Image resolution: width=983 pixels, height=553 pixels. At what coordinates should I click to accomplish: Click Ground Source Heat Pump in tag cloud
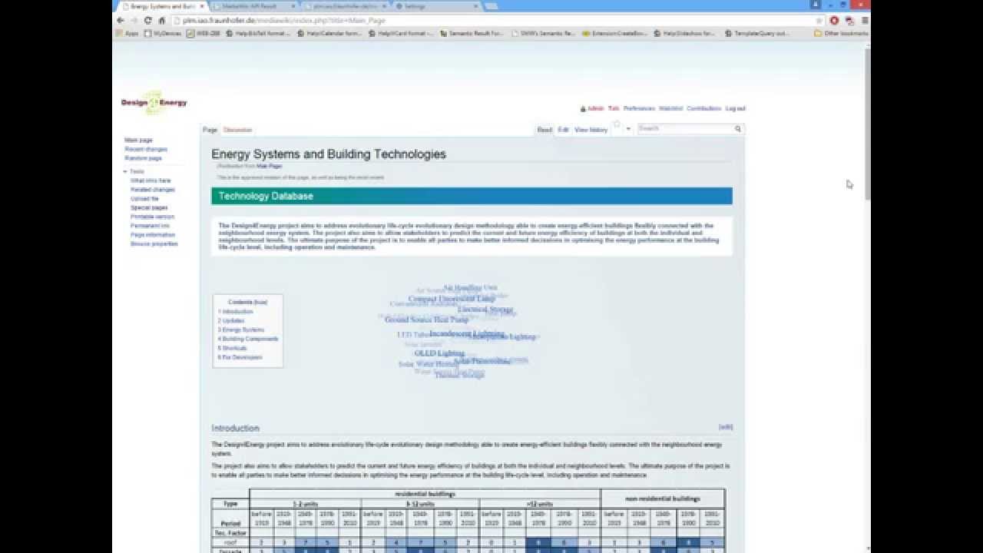(x=426, y=320)
